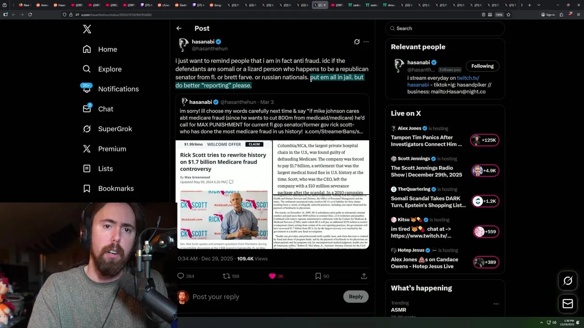Screen dimensions: 584x328
Task: Click the 150% zoom level indicator
Action: [x=499, y=15]
